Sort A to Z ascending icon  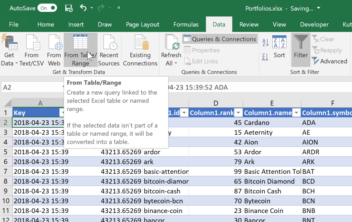(265, 42)
